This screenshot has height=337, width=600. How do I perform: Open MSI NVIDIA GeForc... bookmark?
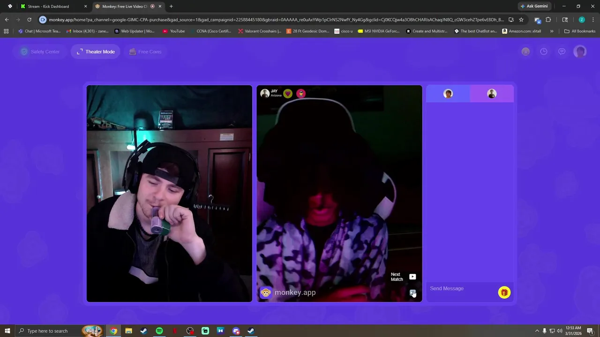(379, 31)
